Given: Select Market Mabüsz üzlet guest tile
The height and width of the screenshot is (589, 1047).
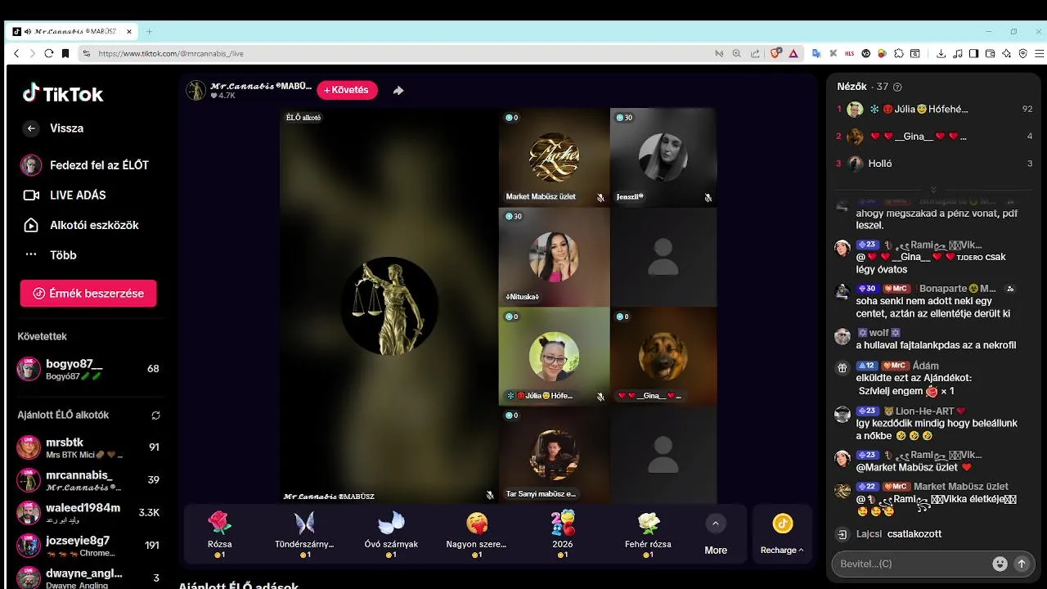Looking at the screenshot, I should [x=554, y=157].
